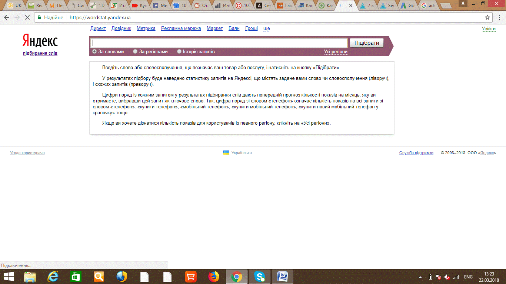Open File Explorer from the taskbar
Screen dimensions: 506x284
coord(30,277)
